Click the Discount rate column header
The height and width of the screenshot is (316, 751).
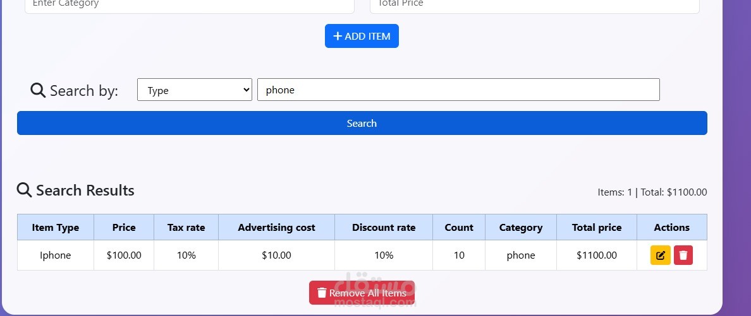point(384,227)
